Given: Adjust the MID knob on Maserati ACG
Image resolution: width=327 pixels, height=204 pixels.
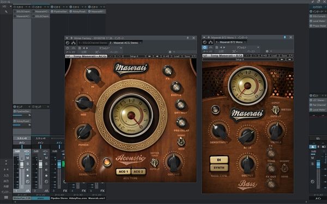Looking at the screenshot, I should pyautogui.click(x=84, y=103).
